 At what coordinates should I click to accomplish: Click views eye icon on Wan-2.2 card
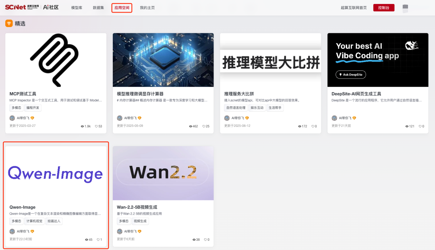click(x=194, y=240)
